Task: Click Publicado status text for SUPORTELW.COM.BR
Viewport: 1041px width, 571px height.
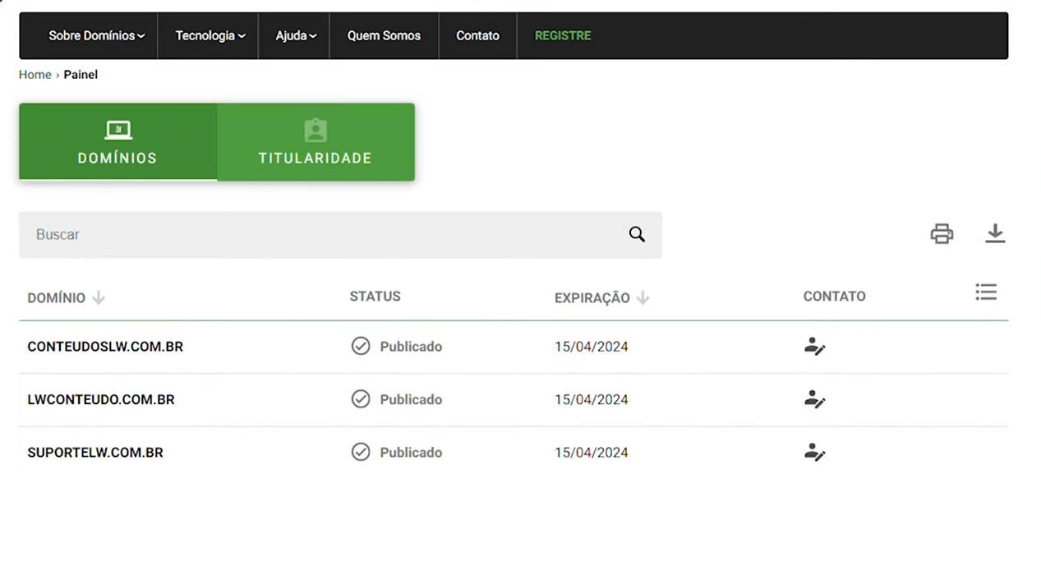Action: pyautogui.click(x=411, y=453)
